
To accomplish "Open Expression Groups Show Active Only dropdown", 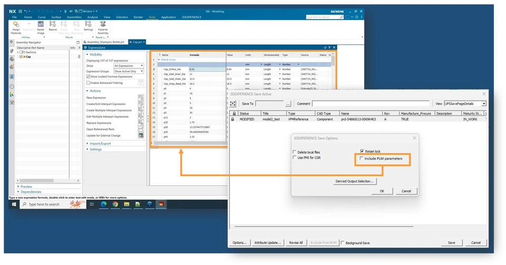I will (x=129, y=71).
